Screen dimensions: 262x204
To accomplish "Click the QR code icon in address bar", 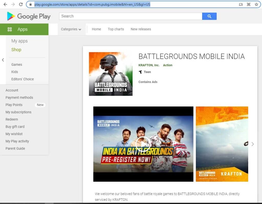I will [x=249, y=4].
